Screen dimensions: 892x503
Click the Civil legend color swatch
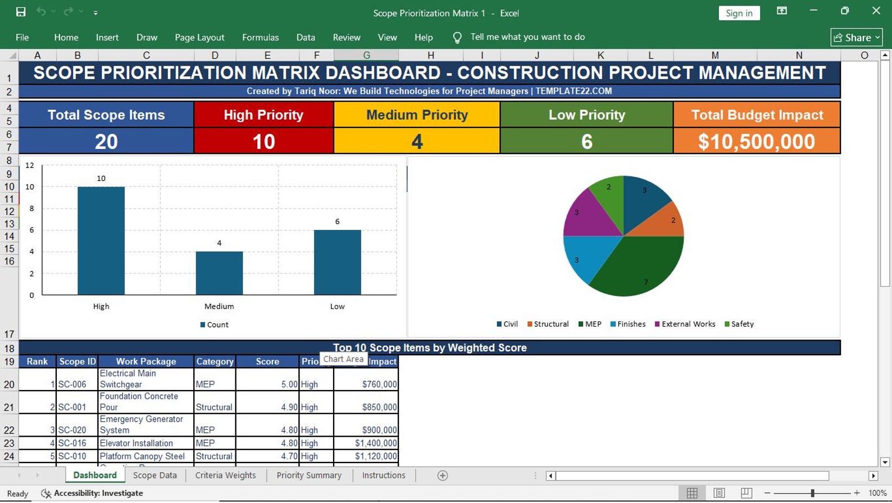[x=499, y=324]
